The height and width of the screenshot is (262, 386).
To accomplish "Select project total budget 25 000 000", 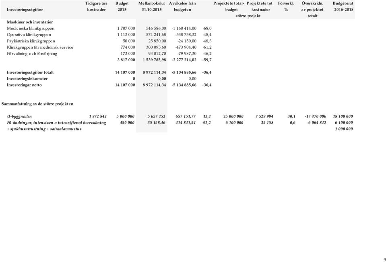I will click(233, 116).
